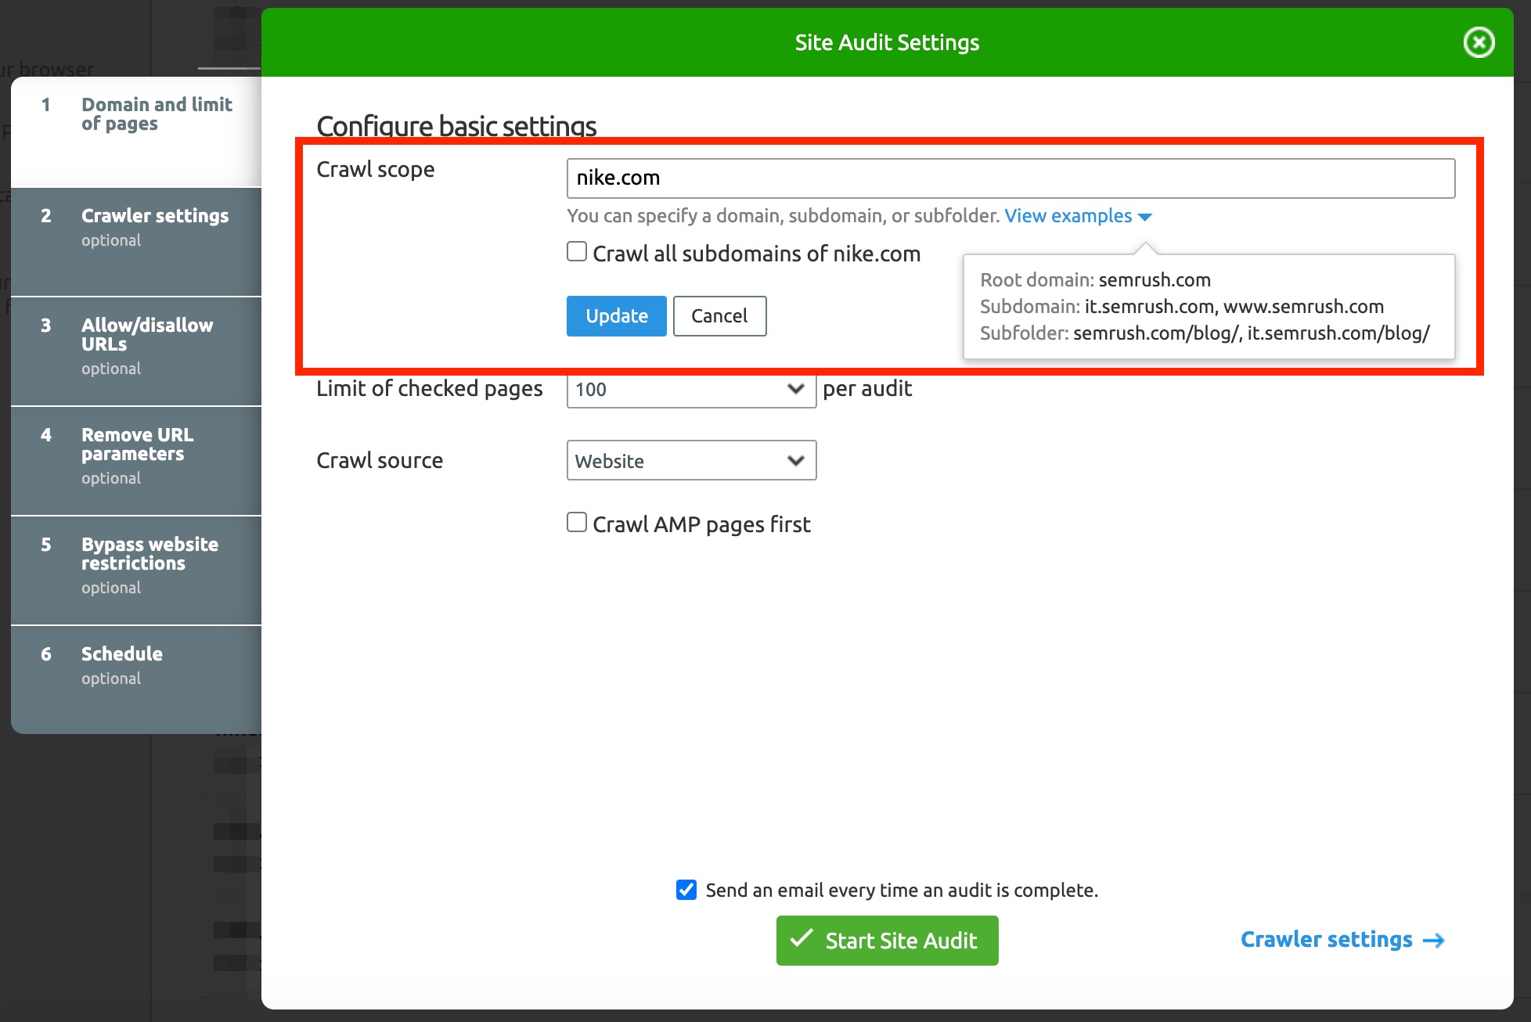Enable Crawl AMP pages first checkbox
This screenshot has width=1531, height=1022.
coord(577,523)
